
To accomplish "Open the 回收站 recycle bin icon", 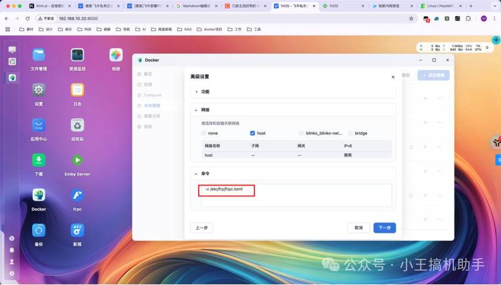I will click(77, 125).
